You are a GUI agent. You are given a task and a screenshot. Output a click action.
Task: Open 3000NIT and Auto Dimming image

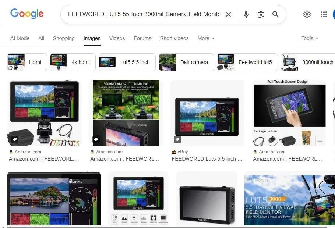[126, 113]
